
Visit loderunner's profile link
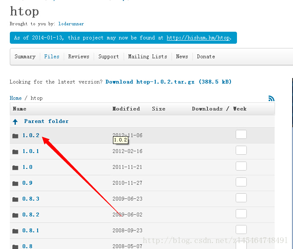71,24
